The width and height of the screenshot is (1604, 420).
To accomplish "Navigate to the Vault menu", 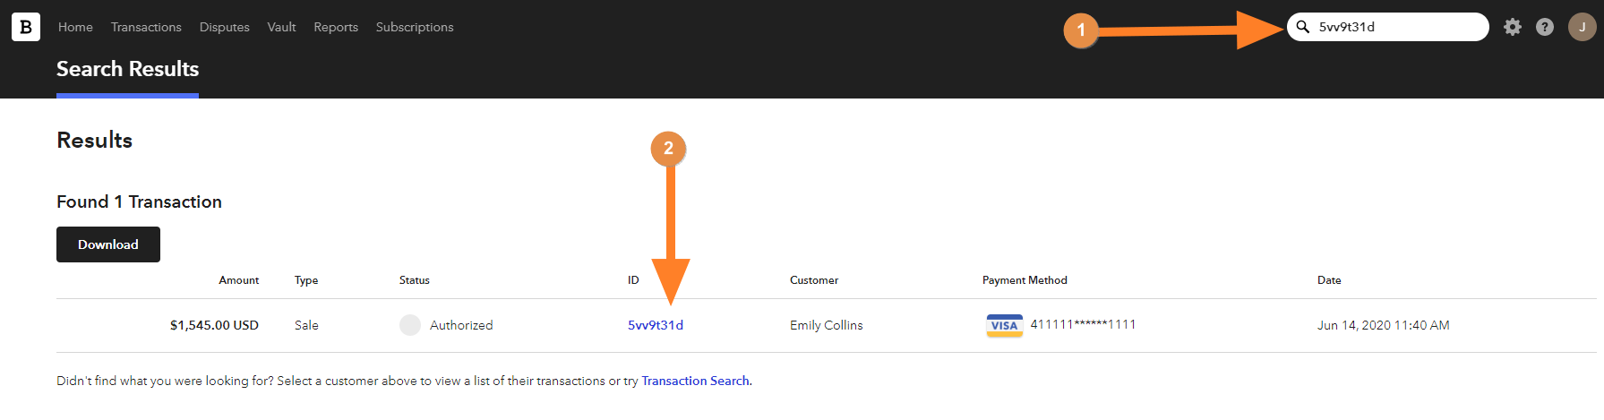I will (x=281, y=27).
